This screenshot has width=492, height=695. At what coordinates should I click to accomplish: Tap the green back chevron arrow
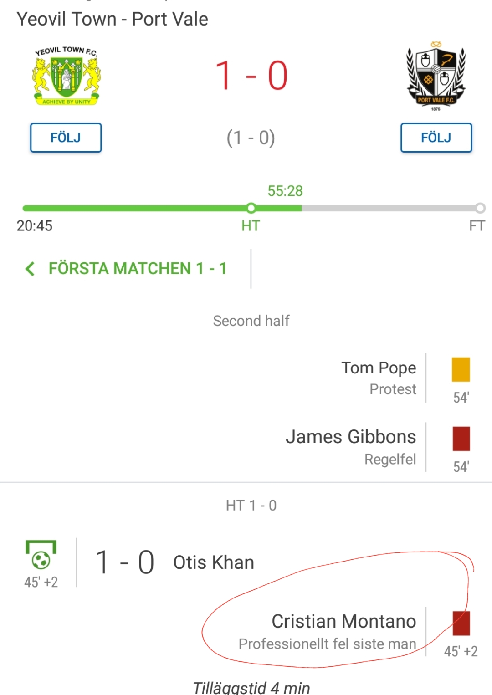click(30, 269)
